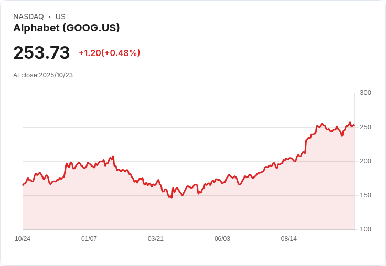This screenshot has width=386, height=266.
Task: Select the 08/14 date on the x-axis
Action: pos(289,239)
